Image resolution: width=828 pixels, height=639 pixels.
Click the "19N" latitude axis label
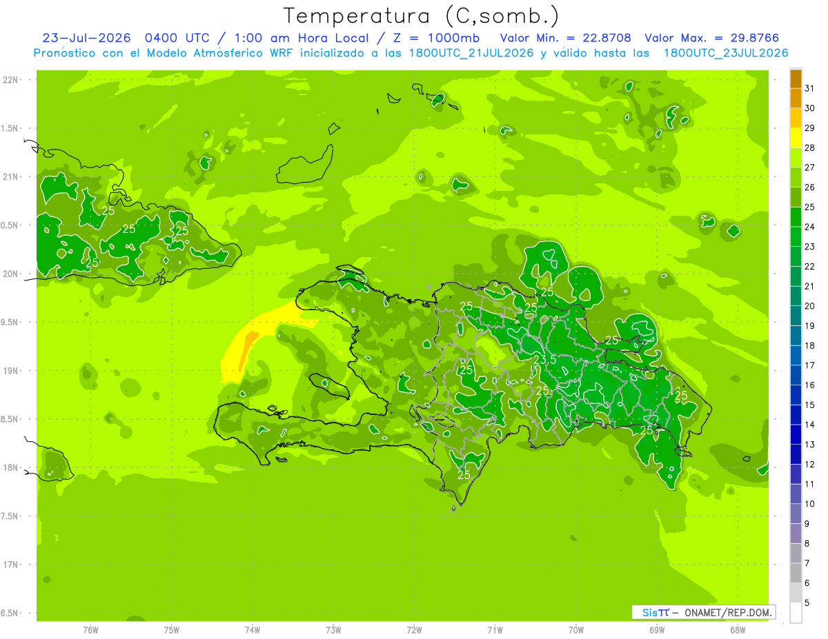[11, 371]
